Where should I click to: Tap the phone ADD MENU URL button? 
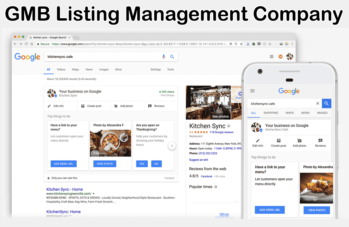[270, 210]
